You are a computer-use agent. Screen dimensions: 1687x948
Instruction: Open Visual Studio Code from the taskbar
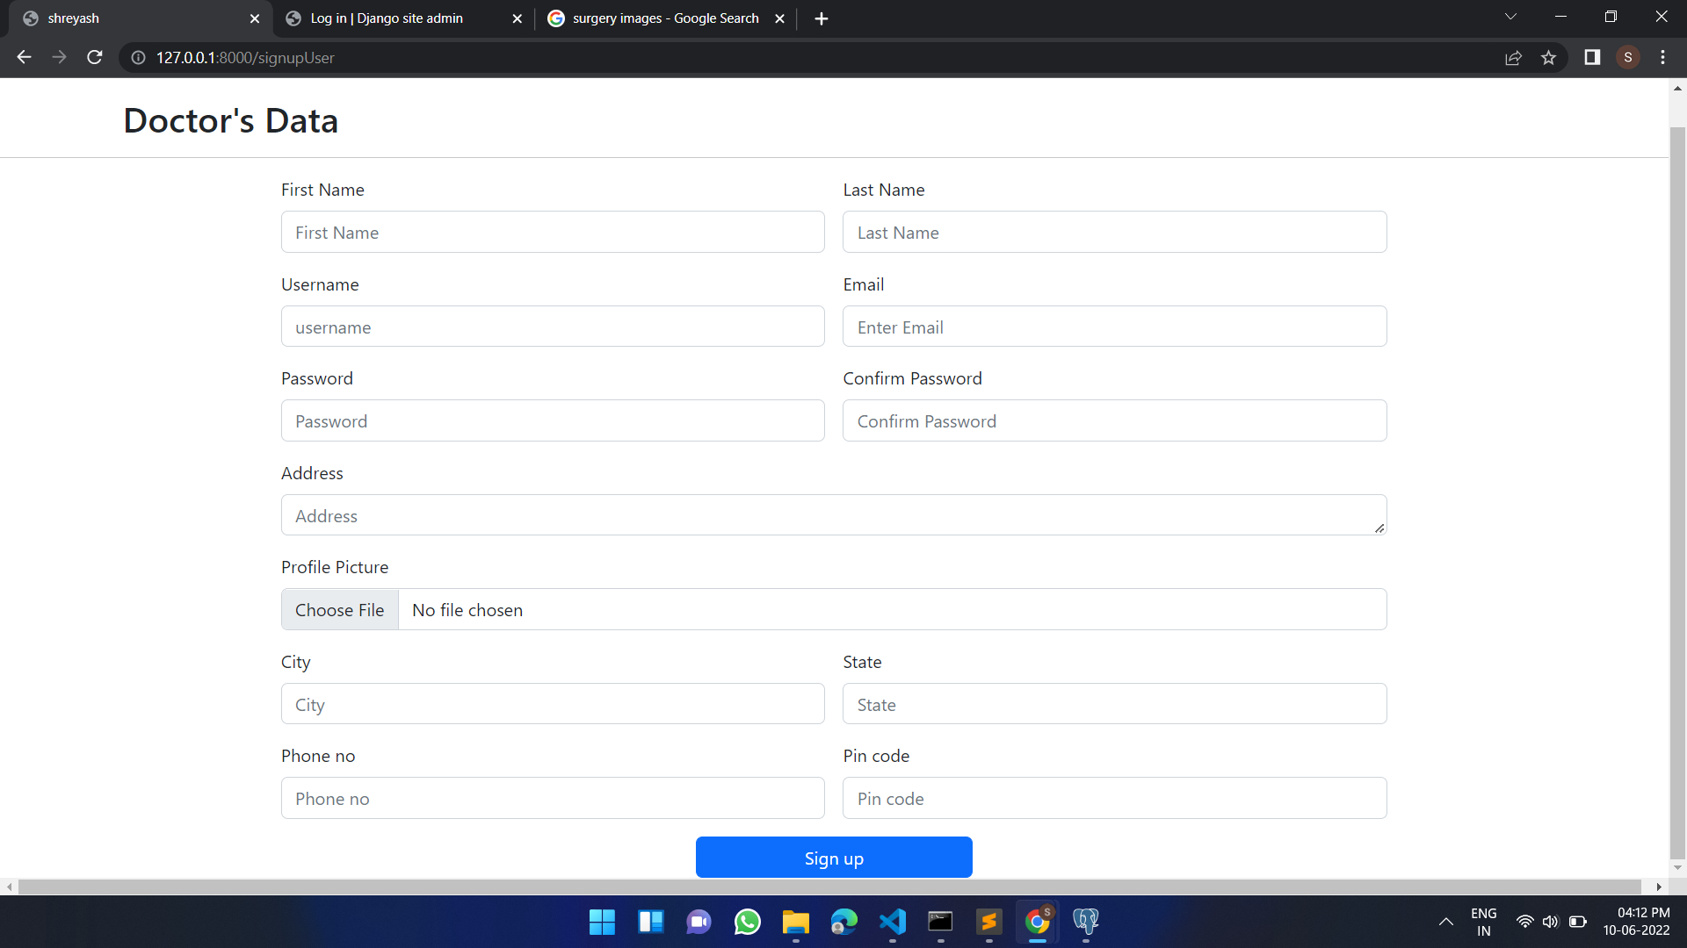(892, 922)
